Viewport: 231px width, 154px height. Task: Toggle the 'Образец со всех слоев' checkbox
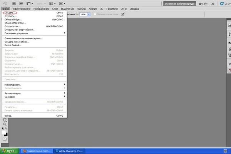click(x=95, y=14)
